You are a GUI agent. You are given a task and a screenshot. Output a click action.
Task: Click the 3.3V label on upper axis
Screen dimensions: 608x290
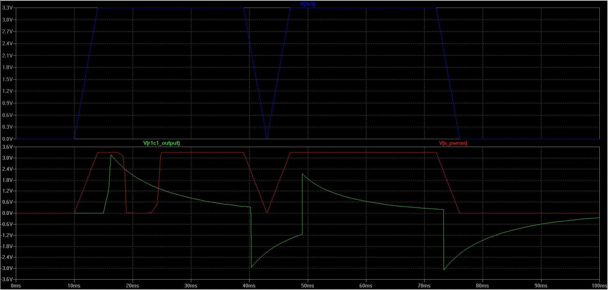click(7, 8)
